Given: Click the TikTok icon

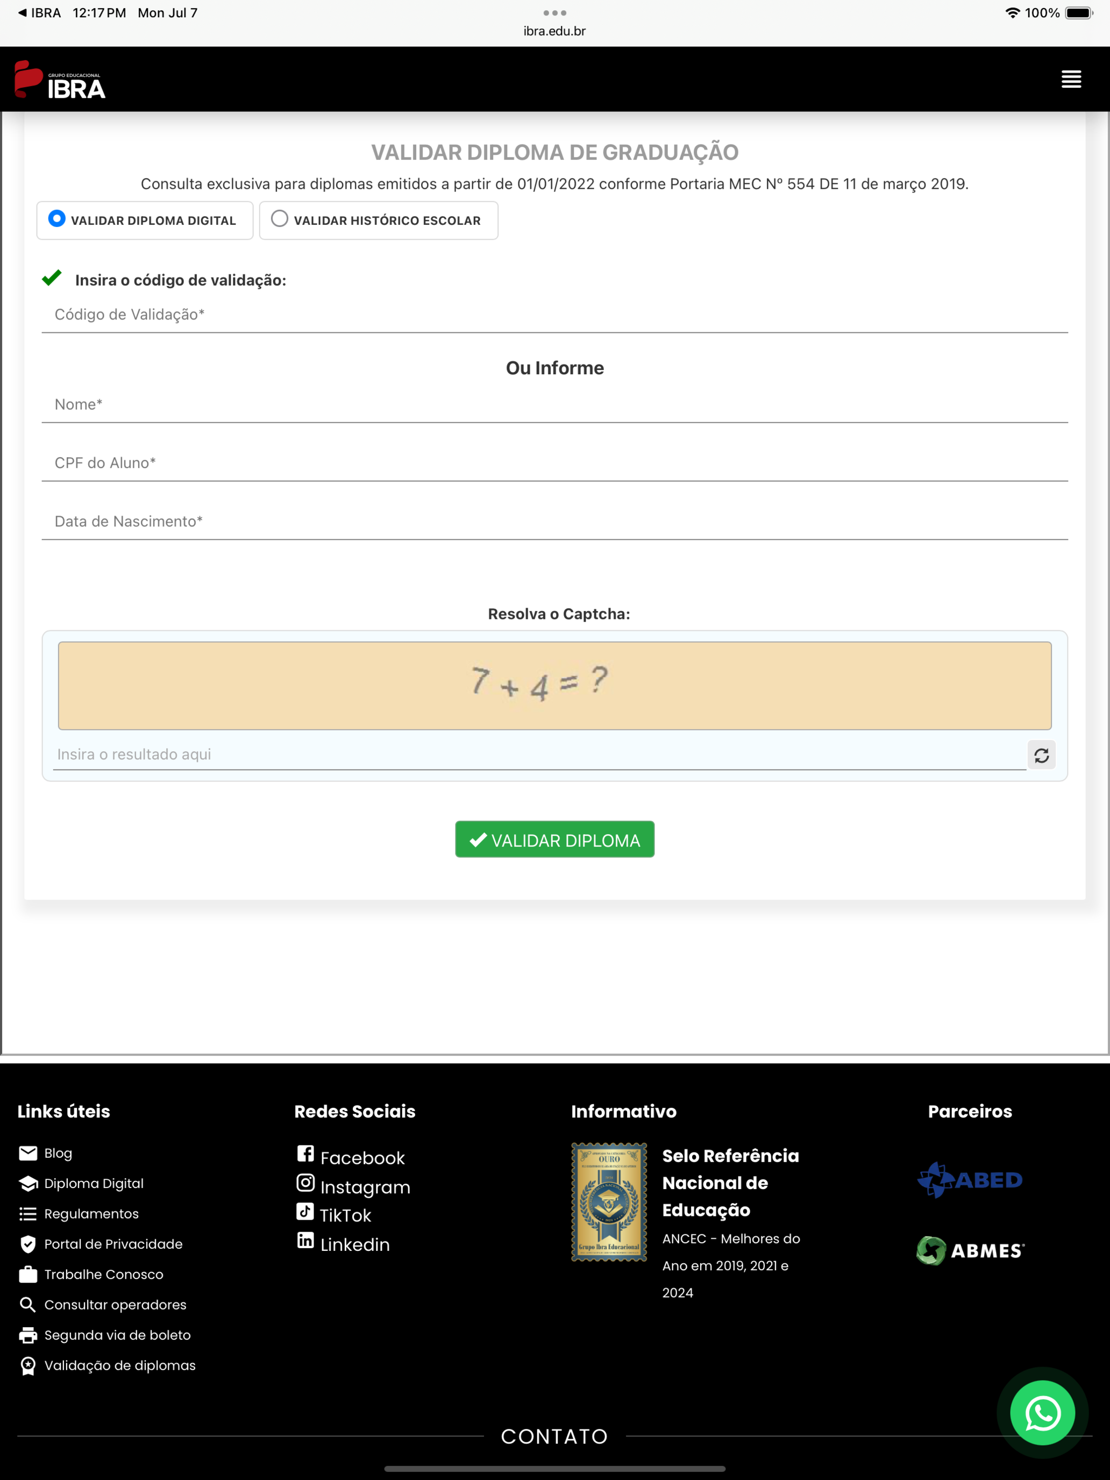Looking at the screenshot, I should pos(305,1211).
